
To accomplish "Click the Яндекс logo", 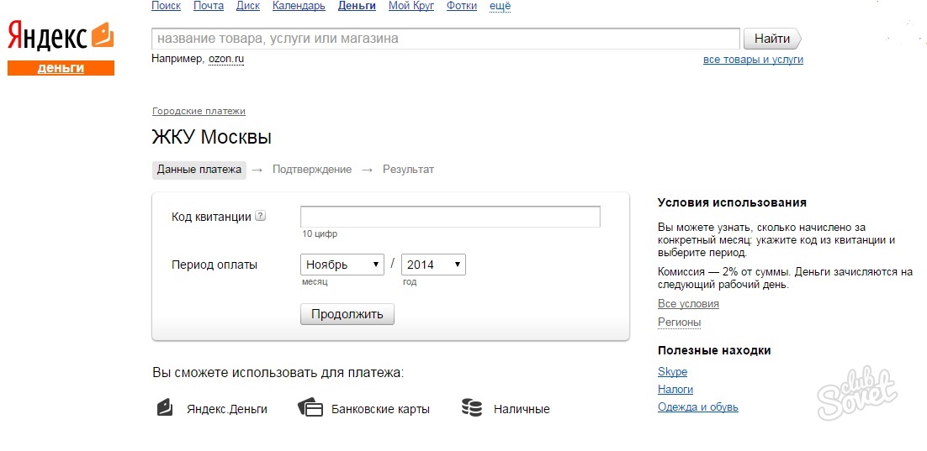I will tap(61, 37).
